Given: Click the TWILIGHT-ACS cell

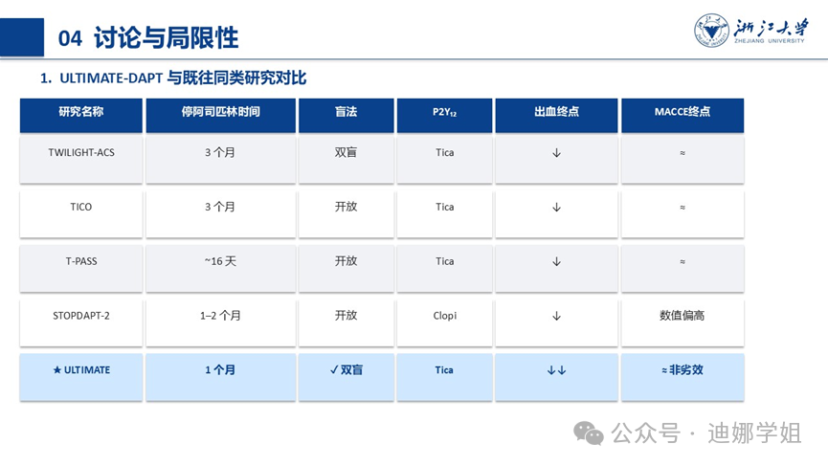Looking at the screenshot, I should 81,160.
